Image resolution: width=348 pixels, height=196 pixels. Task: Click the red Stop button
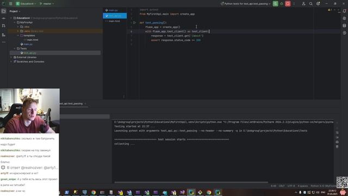coord(288,4)
